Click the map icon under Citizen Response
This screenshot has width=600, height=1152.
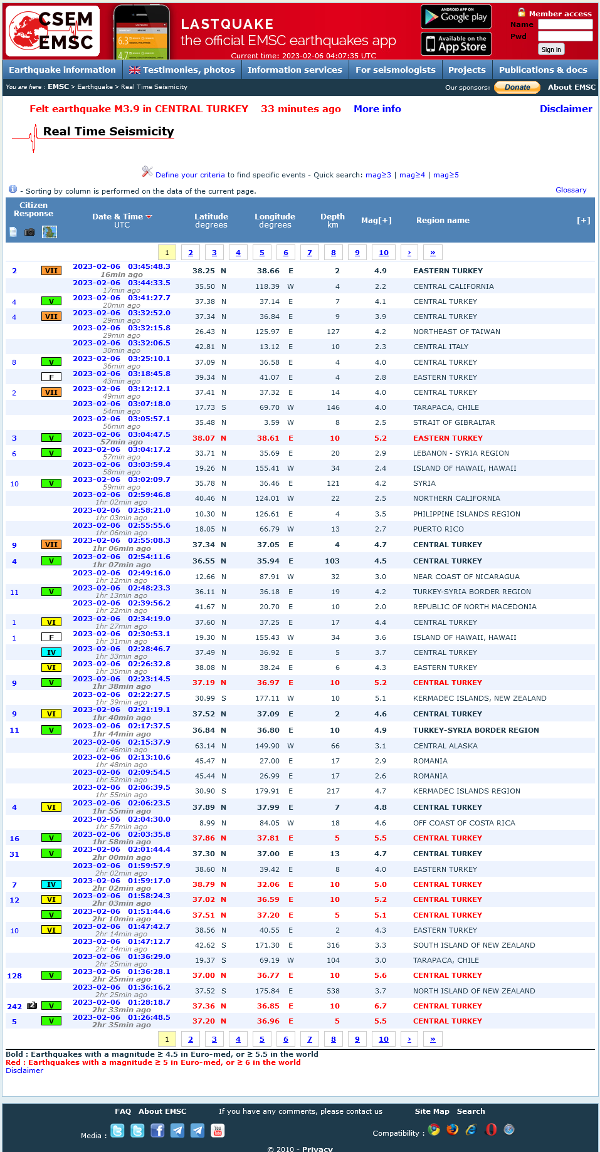[x=50, y=232]
